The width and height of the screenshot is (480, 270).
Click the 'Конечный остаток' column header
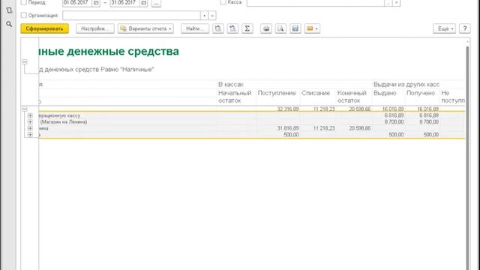(x=352, y=97)
